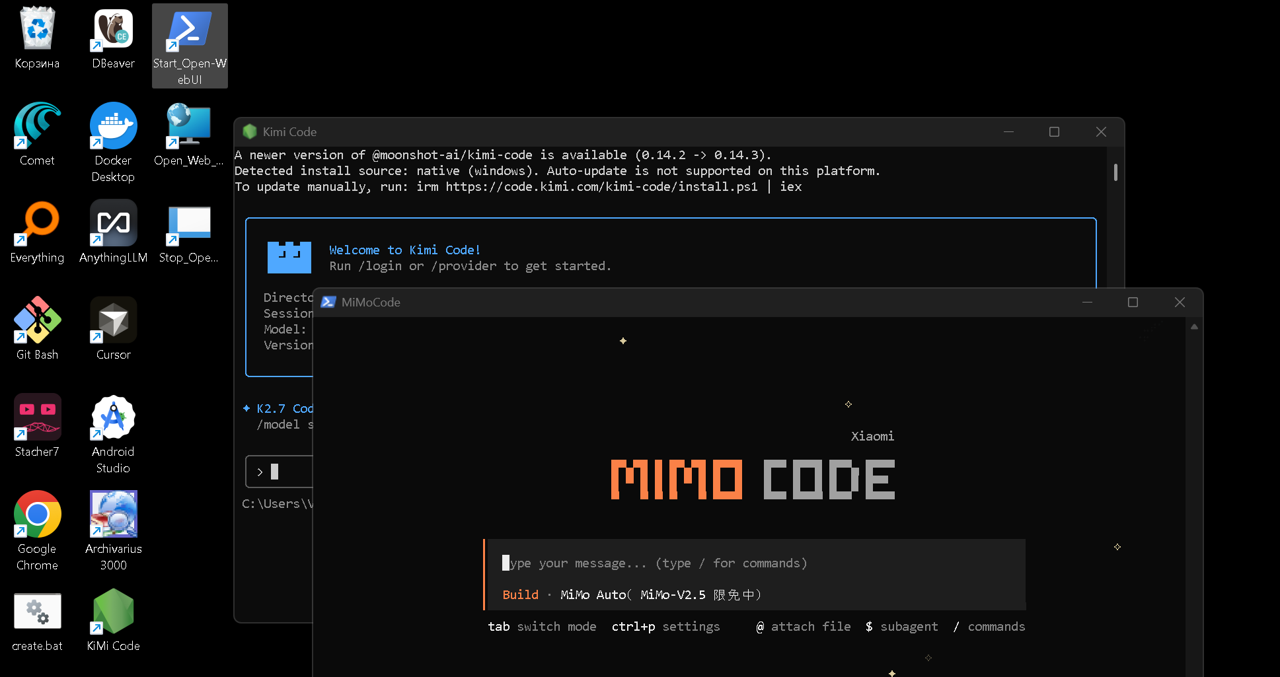1280x677 pixels.
Task: Open the Cursor editor shortcut
Action: pyautogui.click(x=113, y=329)
